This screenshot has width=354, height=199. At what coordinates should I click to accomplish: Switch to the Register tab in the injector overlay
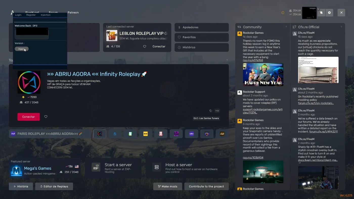click(x=31, y=15)
